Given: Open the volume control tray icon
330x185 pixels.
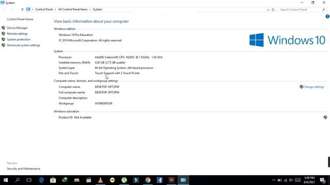Looking at the screenshot, I should point(291,180).
